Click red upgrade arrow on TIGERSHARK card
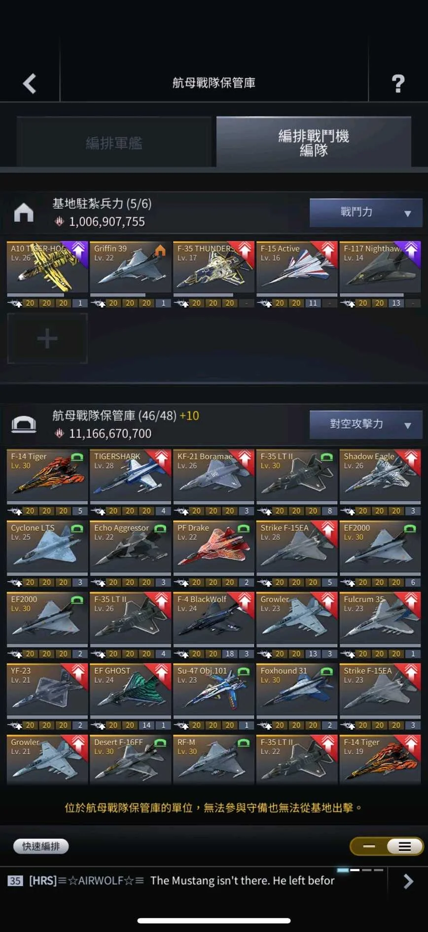 click(161, 458)
